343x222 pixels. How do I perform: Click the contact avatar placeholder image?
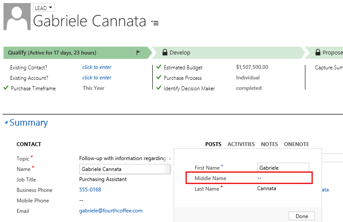17,17
